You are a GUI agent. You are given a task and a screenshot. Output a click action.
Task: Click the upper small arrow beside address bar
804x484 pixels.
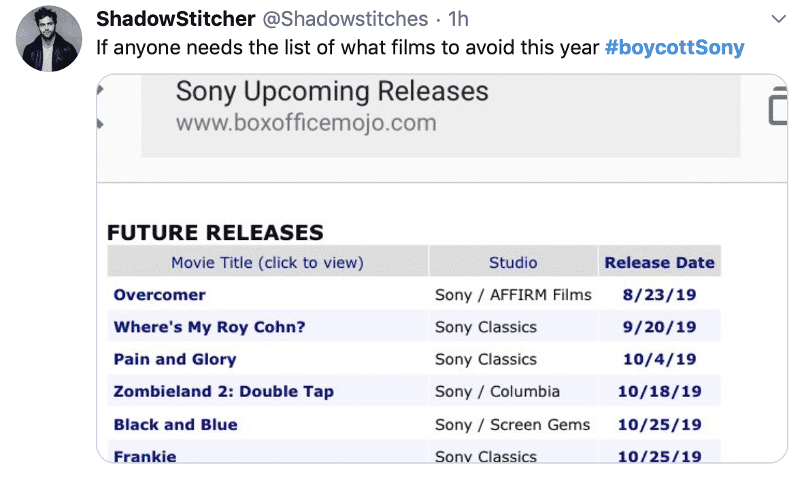coord(101,90)
